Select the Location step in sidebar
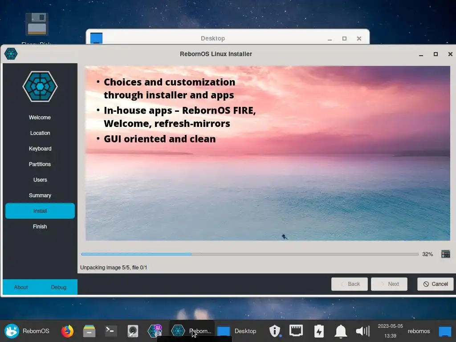This screenshot has height=342, width=456. pos(40,133)
